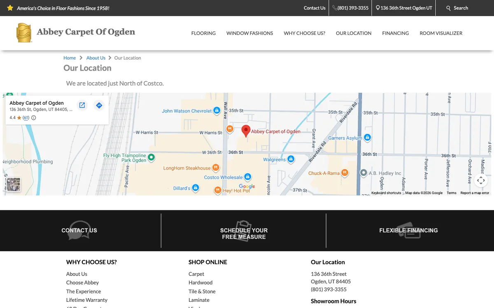Click the Abbey Carpet gold logo icon
Viewport: 494px width, 308px height.
pyautogui.click(x=23, y=33)
